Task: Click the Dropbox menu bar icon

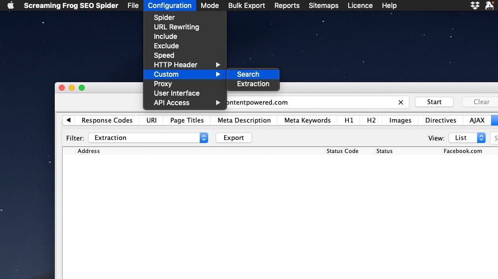Action: click(475, 5)
